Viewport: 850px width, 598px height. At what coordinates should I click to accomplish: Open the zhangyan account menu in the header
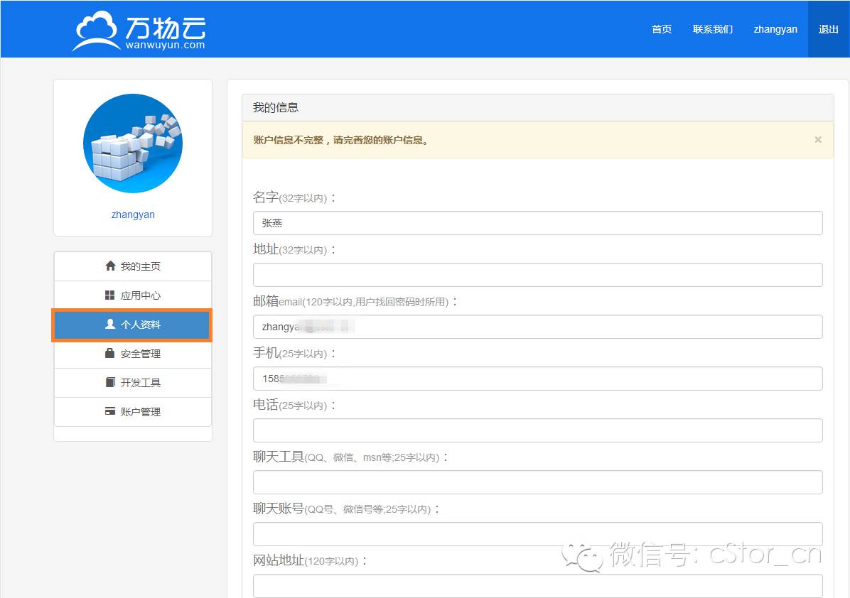click(775, 29)
